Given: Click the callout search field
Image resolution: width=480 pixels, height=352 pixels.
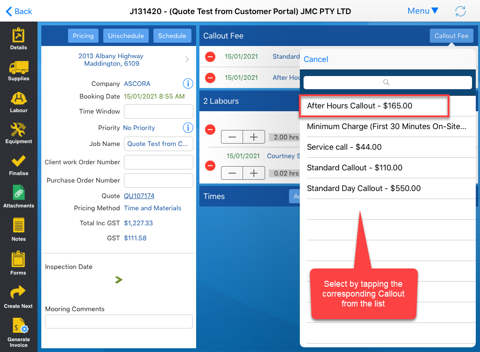Looking at the screenshot, I should [x=387, y=83].
